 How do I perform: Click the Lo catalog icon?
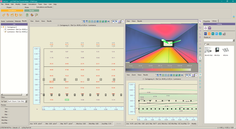click(x=220, y=34)
